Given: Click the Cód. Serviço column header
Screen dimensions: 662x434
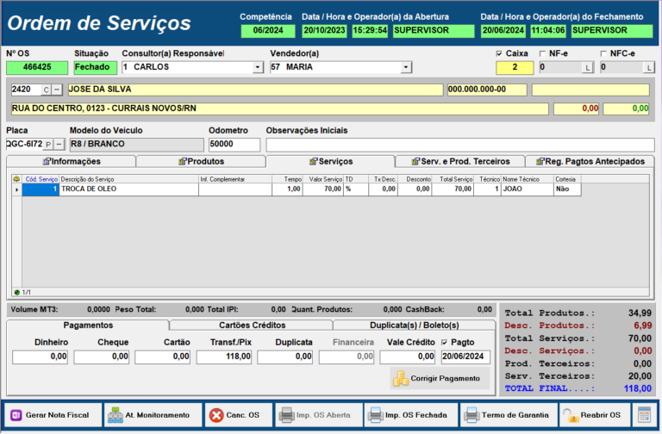Looking at the screenshot, I should click(41, 179).
